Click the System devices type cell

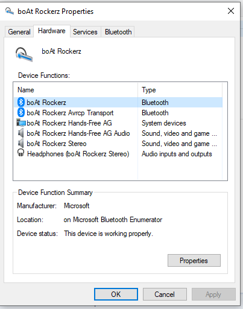[x=164, y=123]
